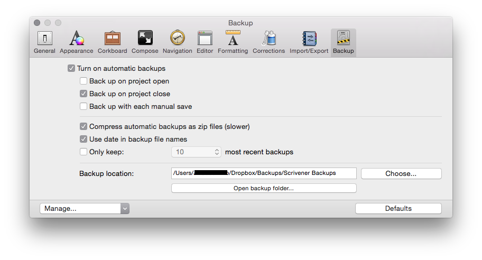Open the Import/Export preferences pane
This screenshot has height=260, width=482.
click(309, 42)
